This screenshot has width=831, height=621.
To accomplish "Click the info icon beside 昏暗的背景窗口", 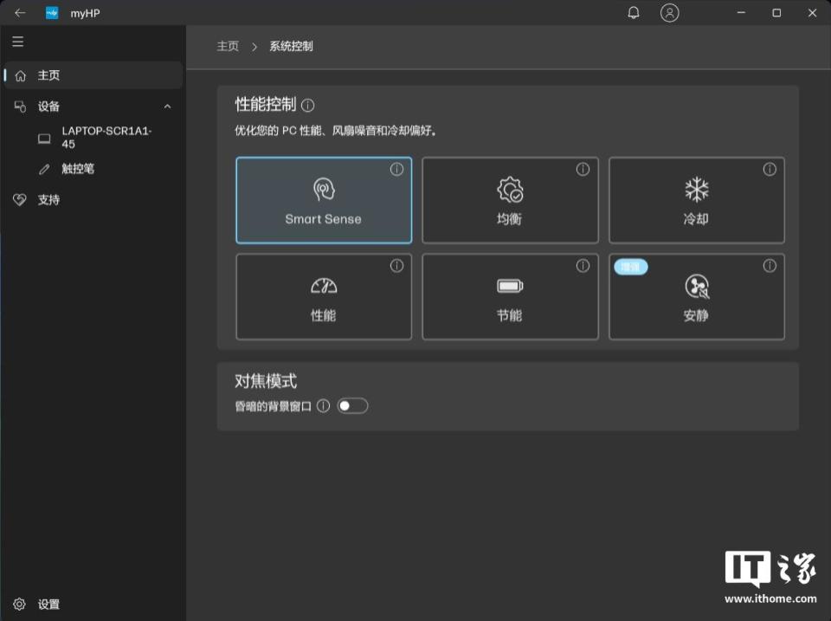I will tap(323, 405).
